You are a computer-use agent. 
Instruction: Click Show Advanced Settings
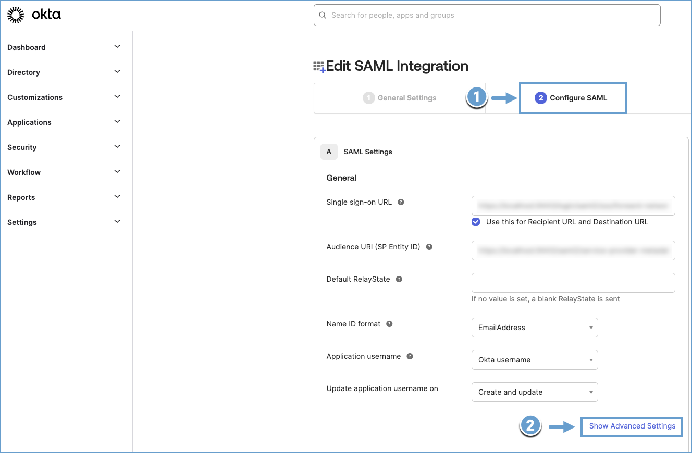631,426
